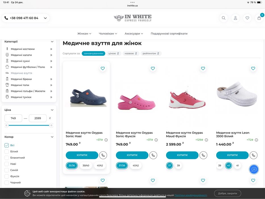The width and height of the screenshot is (265, 199).
Task: Add Oxypas Sonic Наві to favorites
Action: point(103,68)
